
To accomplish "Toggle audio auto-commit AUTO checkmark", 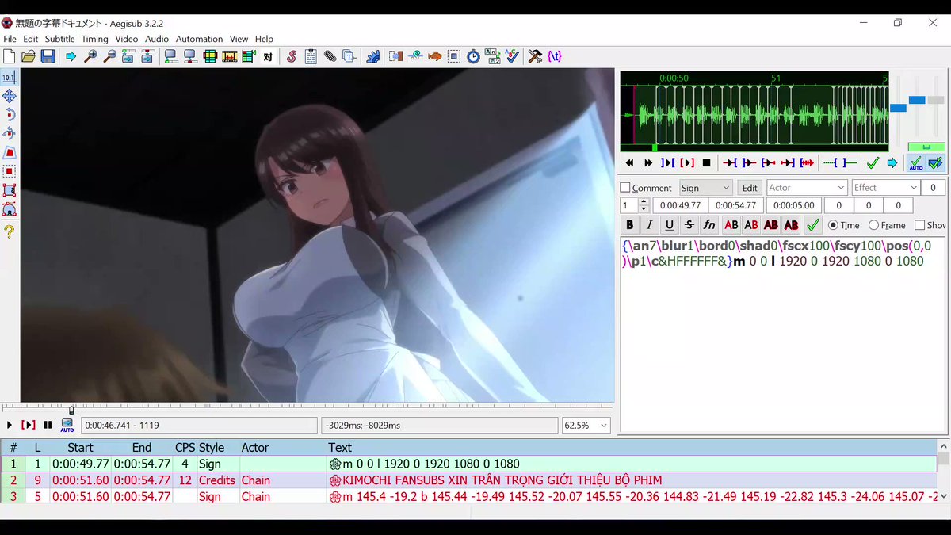I will 916,162.
